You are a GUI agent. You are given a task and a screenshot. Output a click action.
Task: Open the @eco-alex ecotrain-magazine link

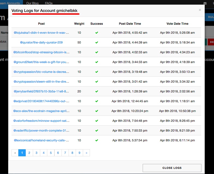(41, 111)
